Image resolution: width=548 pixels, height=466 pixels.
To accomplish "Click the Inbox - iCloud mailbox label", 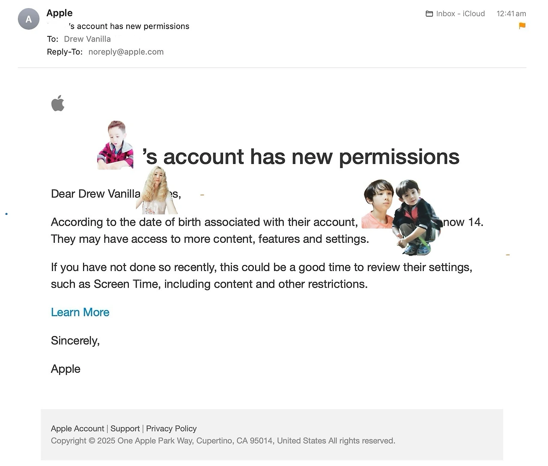I will pos(460,14).
